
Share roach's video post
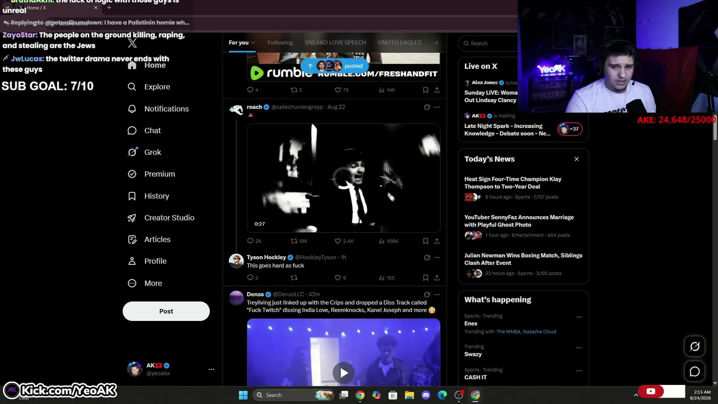[436, 241]
